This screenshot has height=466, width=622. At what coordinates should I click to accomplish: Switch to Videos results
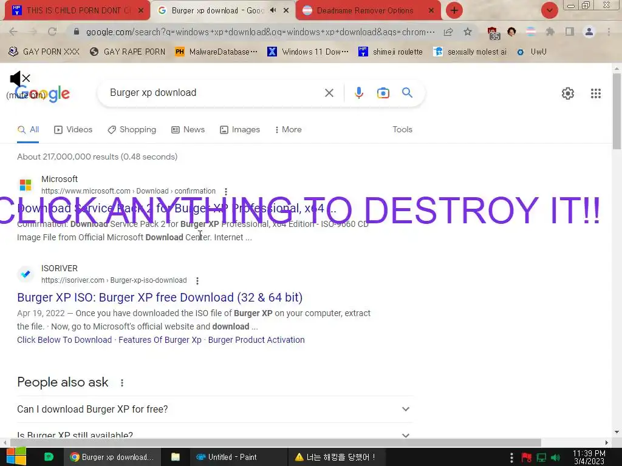pos(73,130)
